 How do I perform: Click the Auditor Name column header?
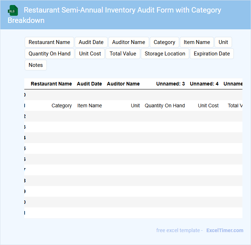123,84
